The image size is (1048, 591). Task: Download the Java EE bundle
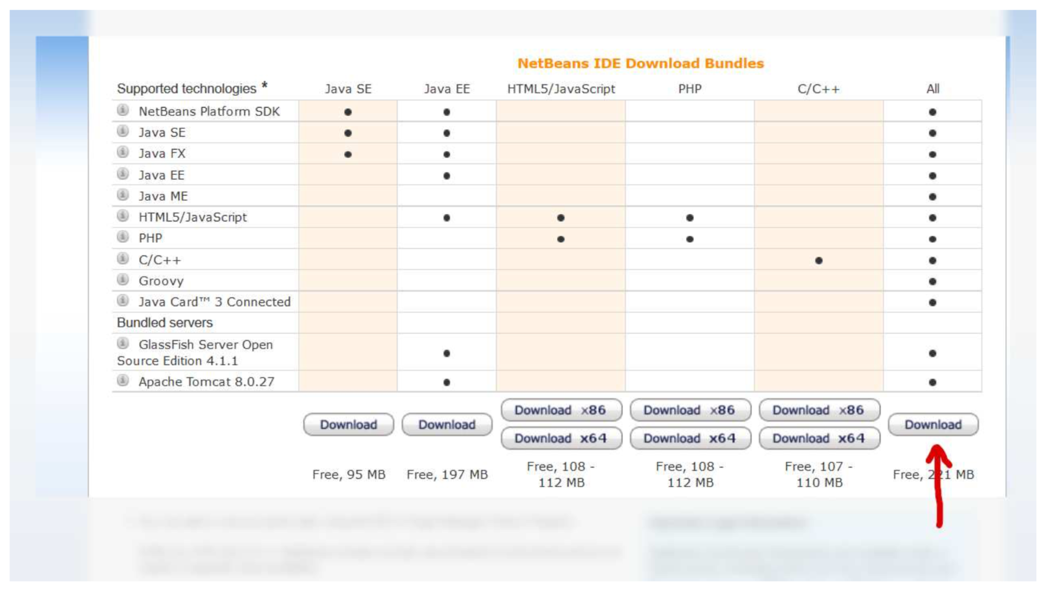(x=447, y=424)
